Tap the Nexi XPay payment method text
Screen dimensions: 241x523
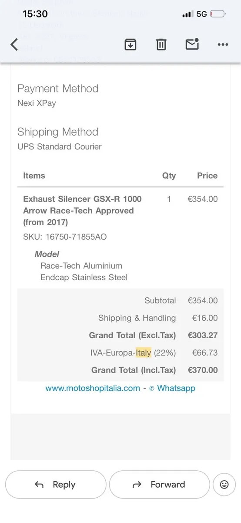coord(37,103)
